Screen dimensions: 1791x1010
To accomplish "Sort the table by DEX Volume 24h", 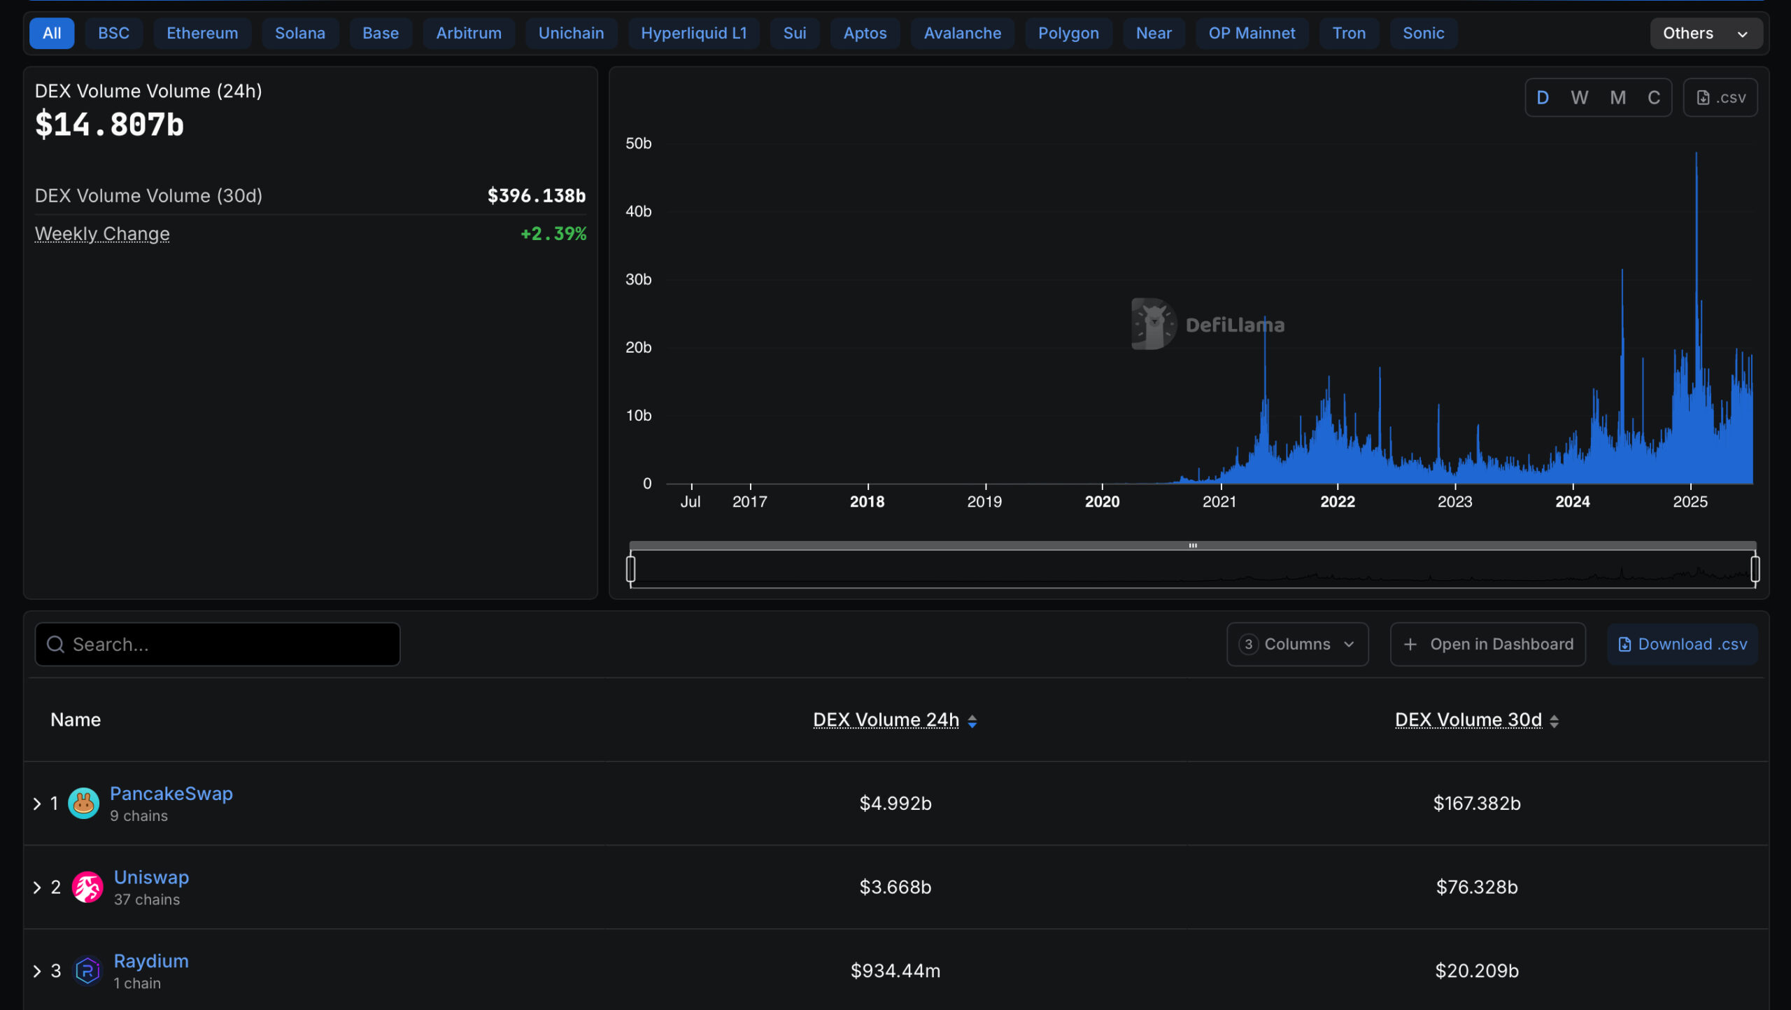I will click(886, 720).
